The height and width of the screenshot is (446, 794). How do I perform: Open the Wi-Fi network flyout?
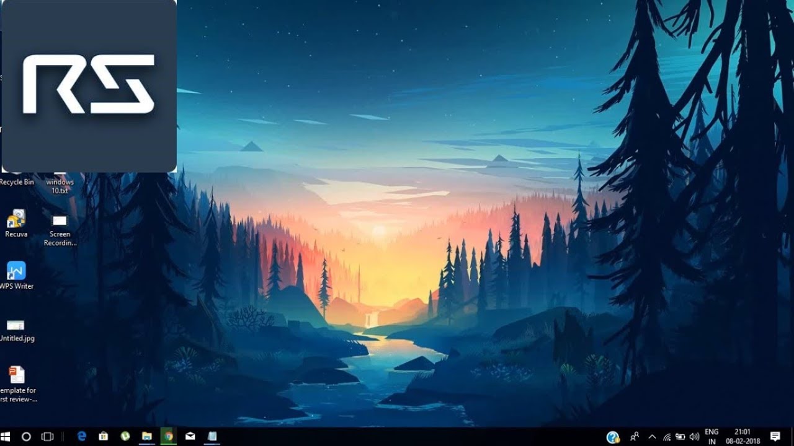tap(667, 436)
